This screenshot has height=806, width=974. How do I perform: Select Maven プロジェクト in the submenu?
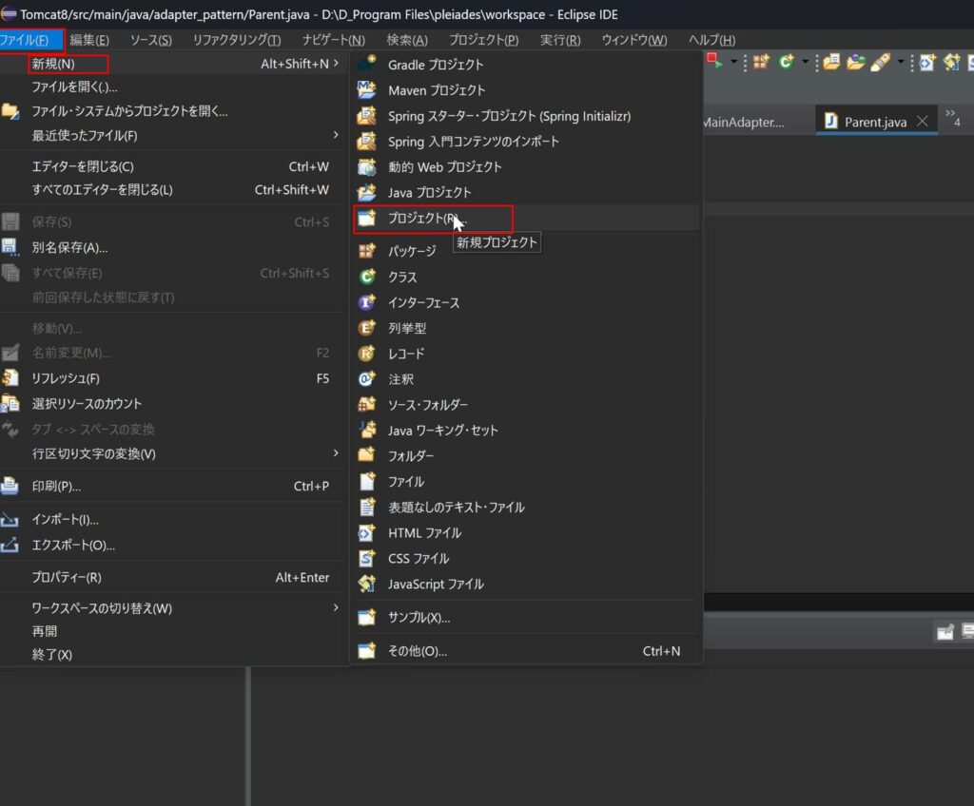click(436, 90)
